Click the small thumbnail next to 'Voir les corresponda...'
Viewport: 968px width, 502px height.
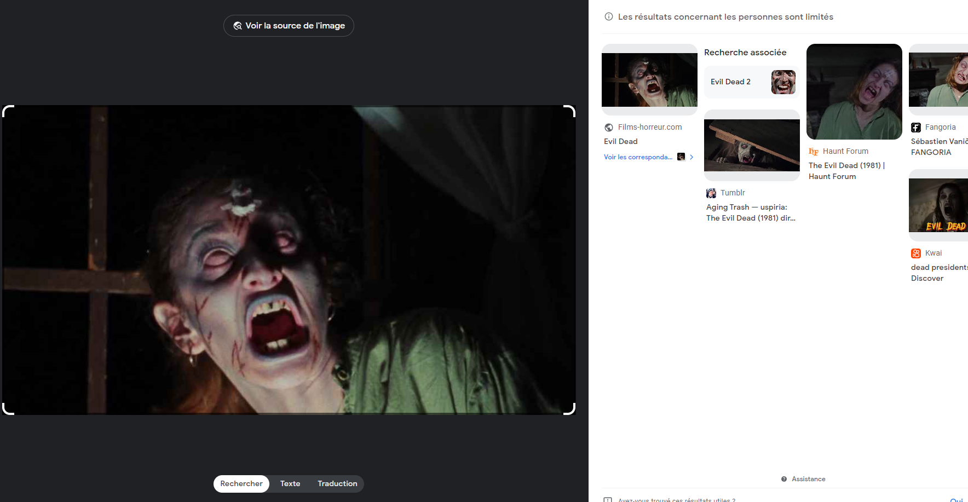point(681,157)
